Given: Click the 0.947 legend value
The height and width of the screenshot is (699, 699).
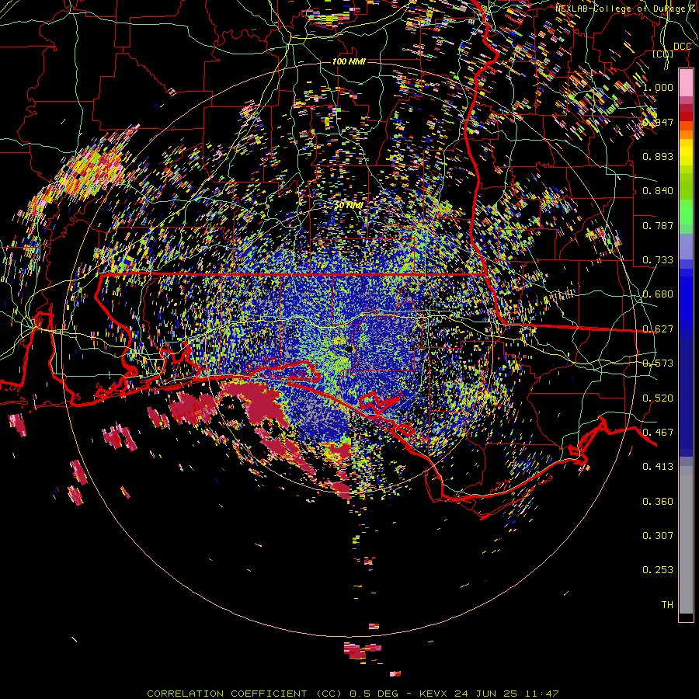Looking at the screenshot, I should point(658,122).
